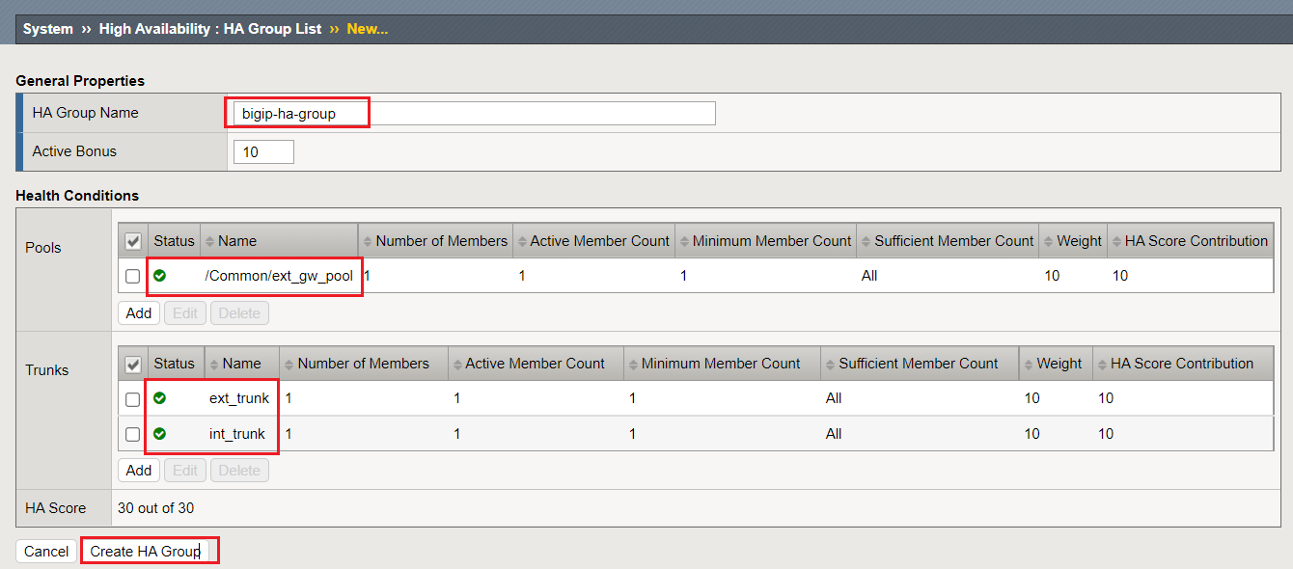
Task: Focus the HA Group Name field
Action: tap(474, 114)
